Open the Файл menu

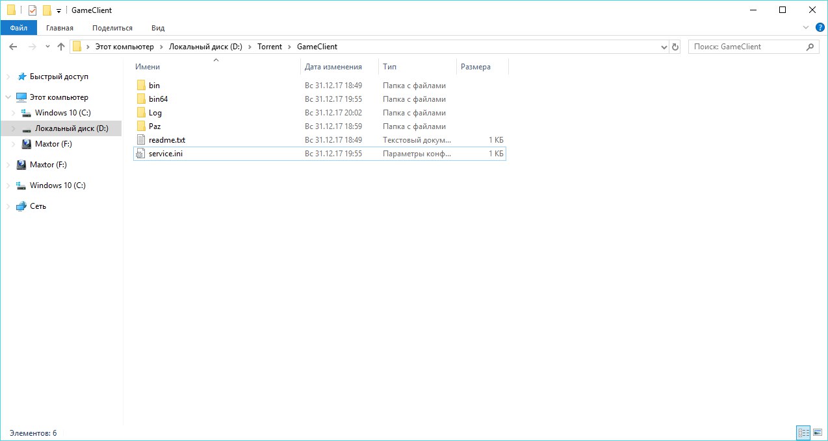click(18, 28)
